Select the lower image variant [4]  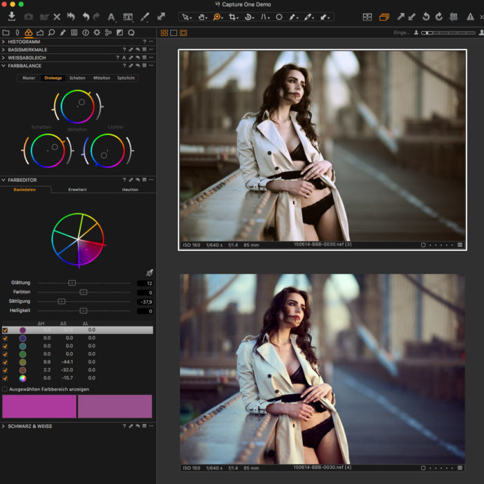(x=322, y=372)
